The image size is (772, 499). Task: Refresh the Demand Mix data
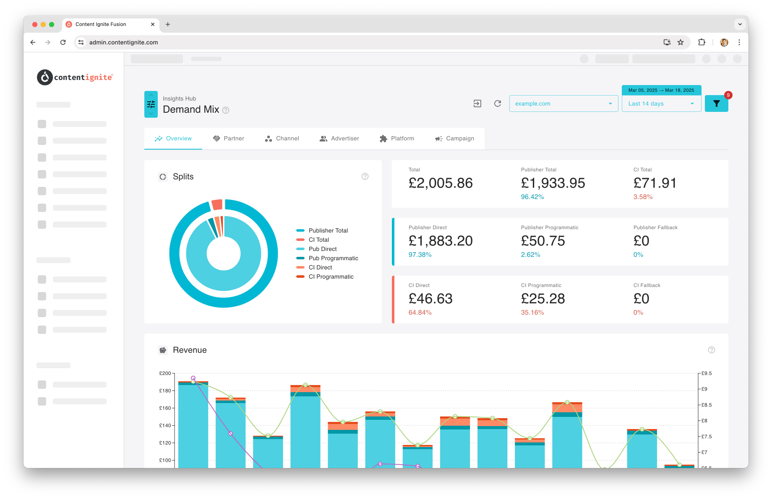(x=498, y=103)
